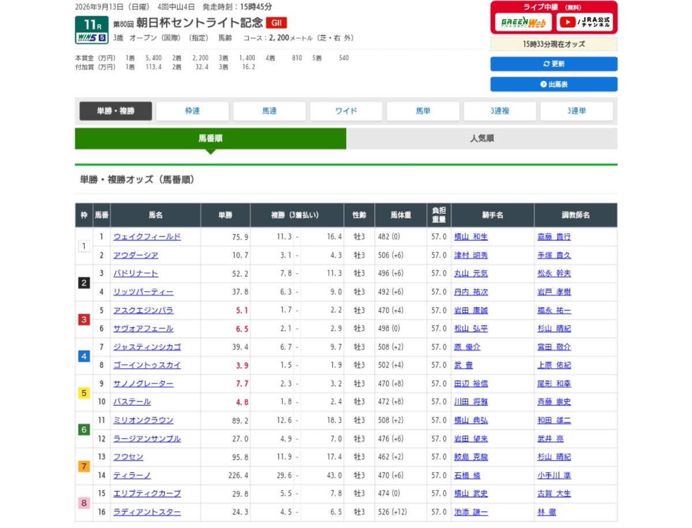
Task: Switch to the ワイド tab
Action: [x=346, y=111]
